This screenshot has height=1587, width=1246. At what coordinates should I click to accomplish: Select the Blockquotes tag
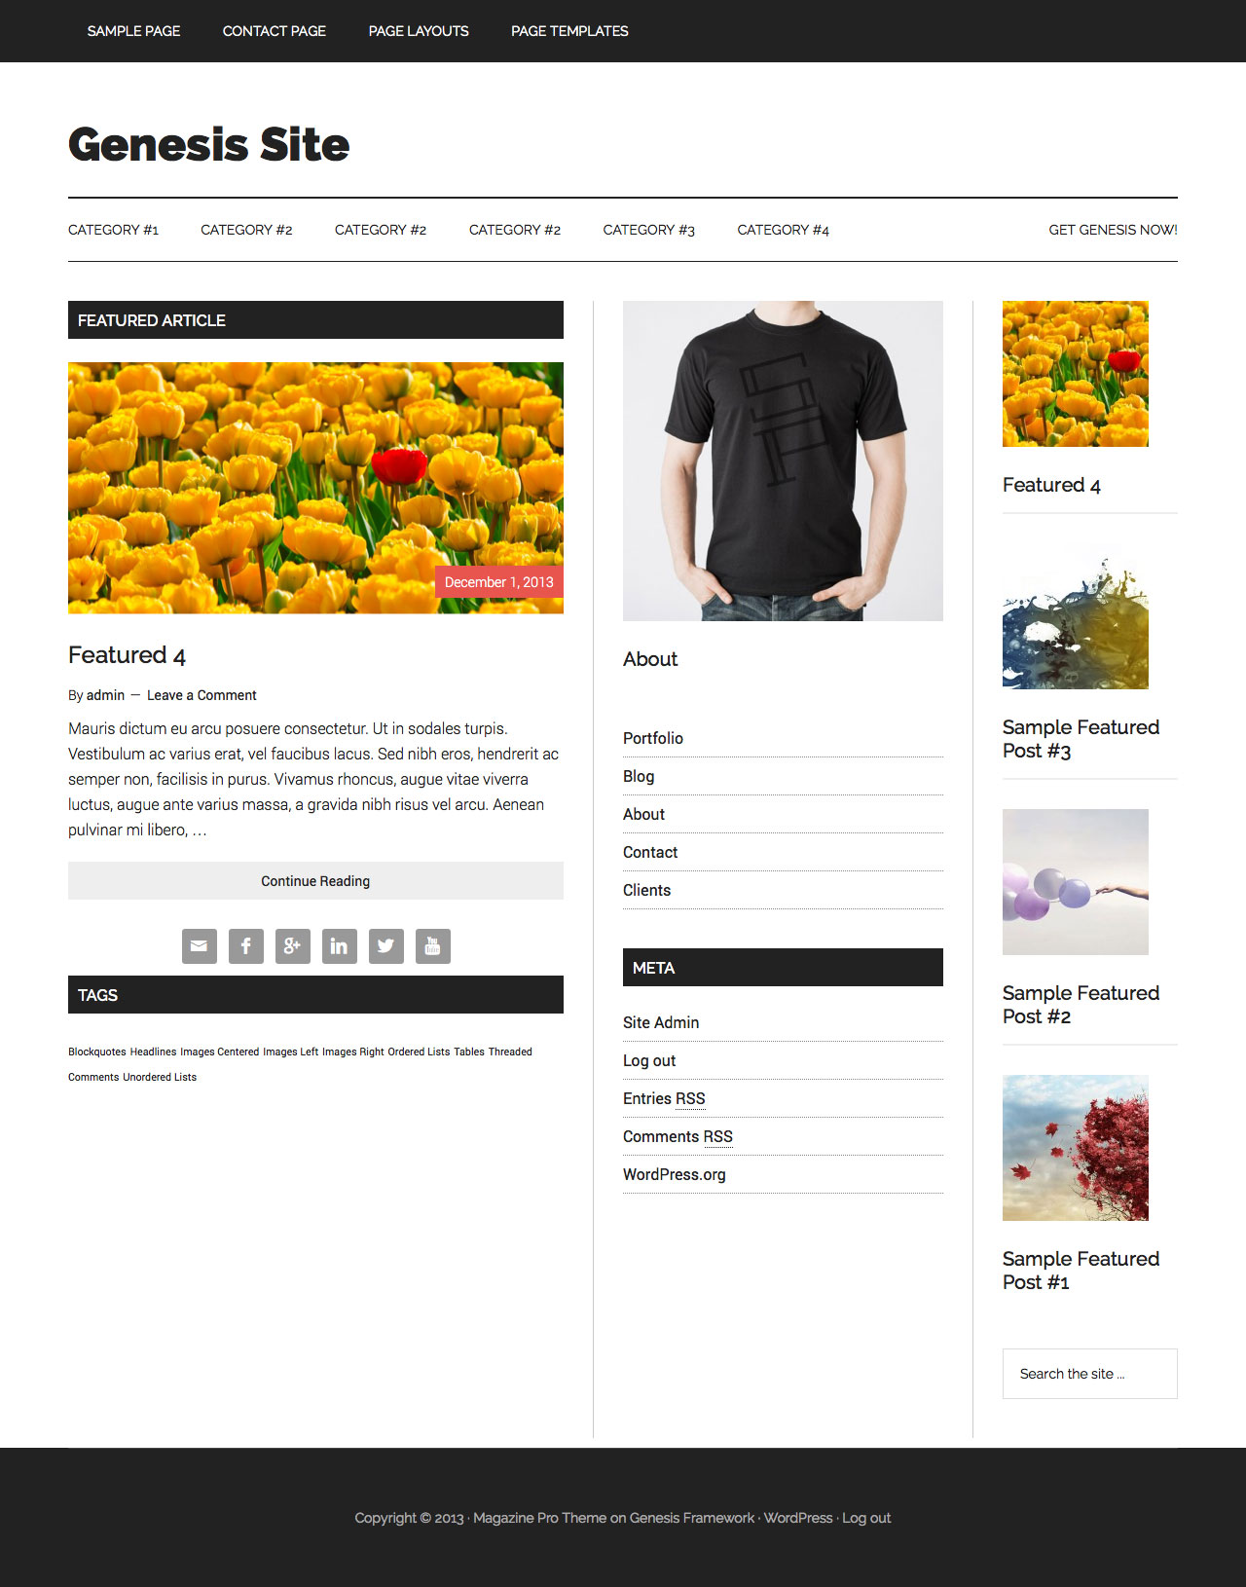pos(97,1052)
